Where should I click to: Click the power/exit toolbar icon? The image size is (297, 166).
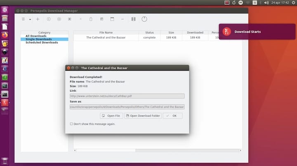(x=144, y=19)
